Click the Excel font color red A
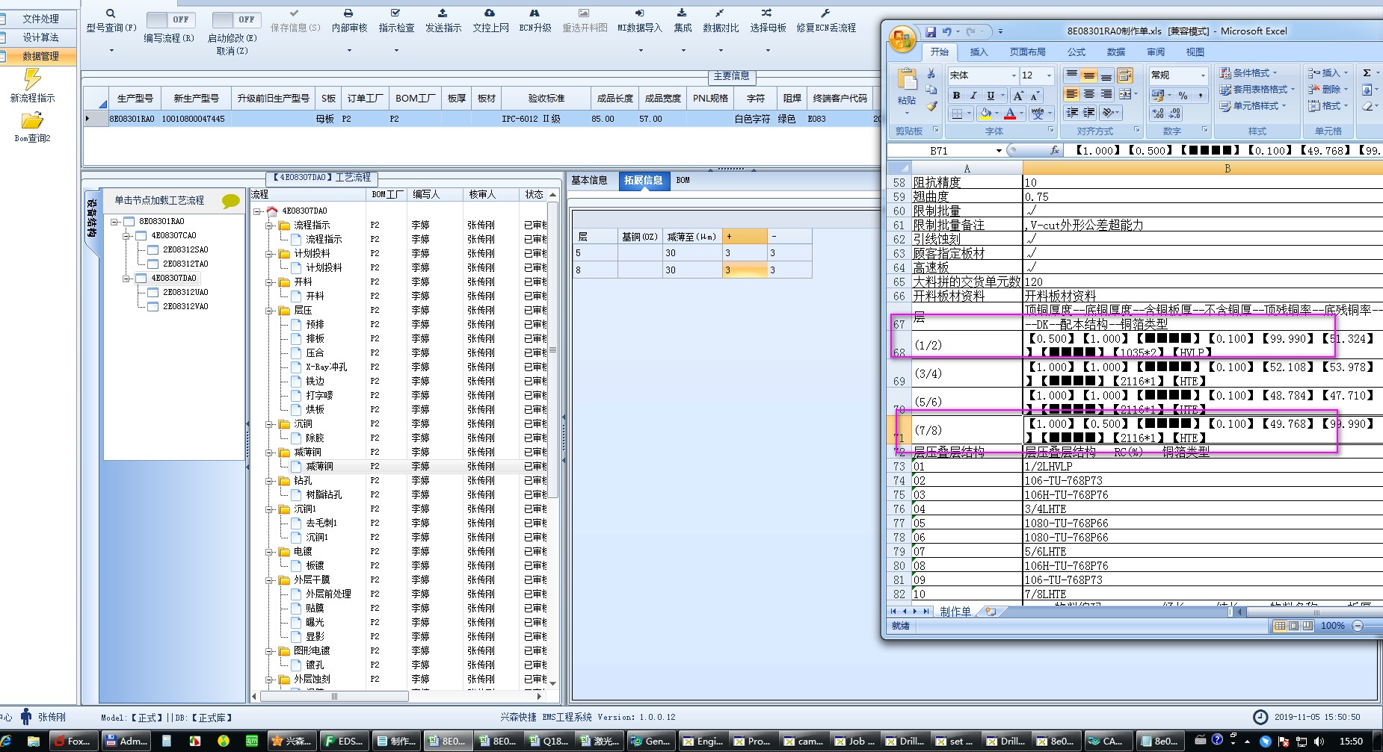 (1010, 114)
